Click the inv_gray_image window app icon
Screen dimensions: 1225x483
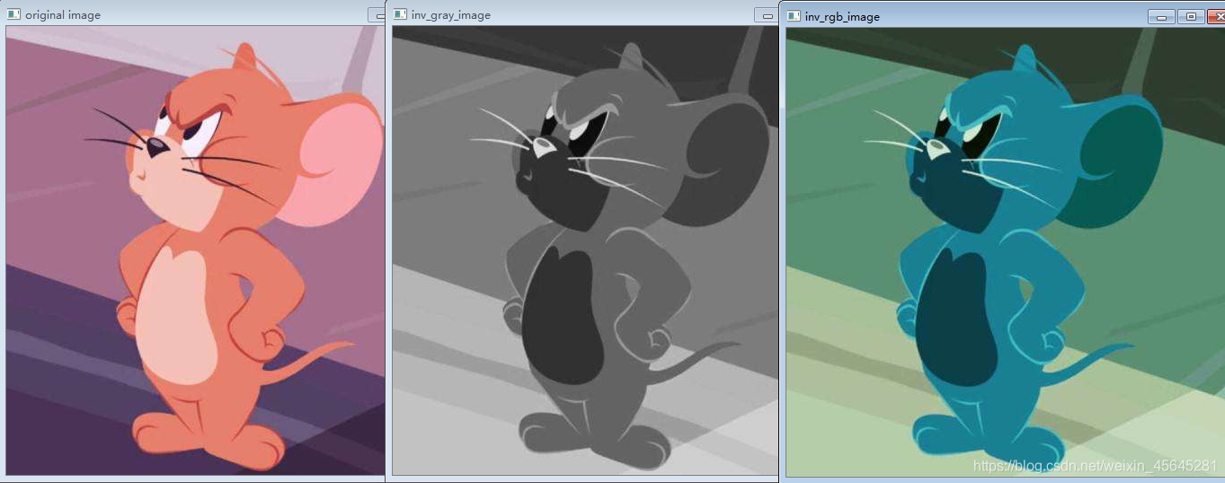coord(401,15)
